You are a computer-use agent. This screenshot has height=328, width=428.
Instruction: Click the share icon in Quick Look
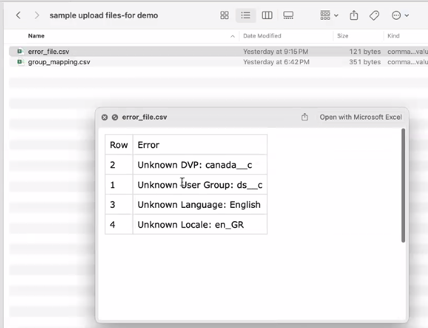tap(305, 117)
